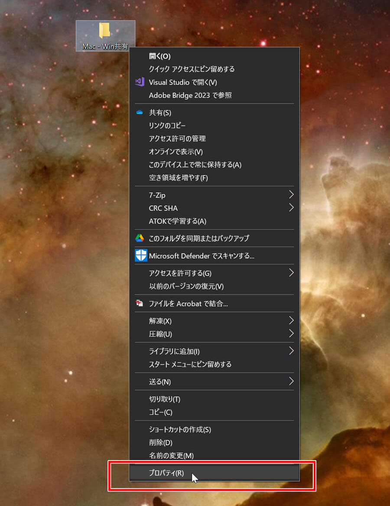Choose ショートカットの作成(S)

[x=214, y=429]
